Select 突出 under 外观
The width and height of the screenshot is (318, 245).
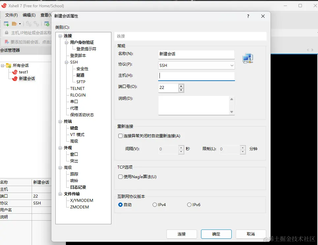click(x=74, y=161)
